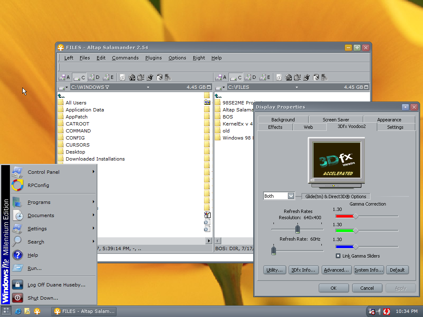Screen dimensions: 423x317
Task: Select drive C in right panel drive bar
Action: [236, 78]
